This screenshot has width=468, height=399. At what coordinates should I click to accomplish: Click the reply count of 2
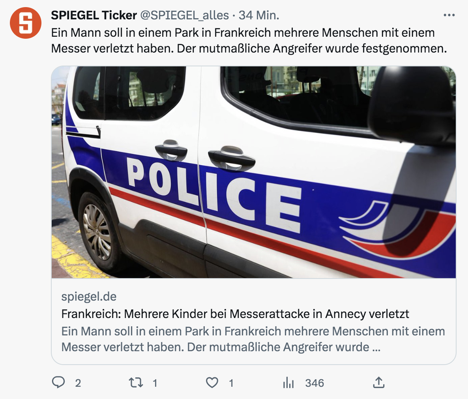tap(78, 383)
